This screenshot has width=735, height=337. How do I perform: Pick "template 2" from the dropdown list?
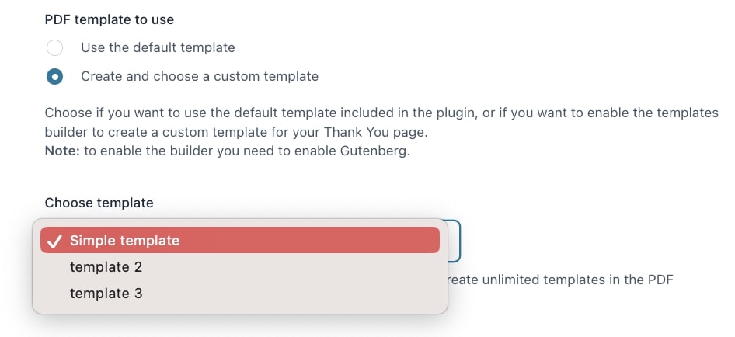[x=240, y=267]
